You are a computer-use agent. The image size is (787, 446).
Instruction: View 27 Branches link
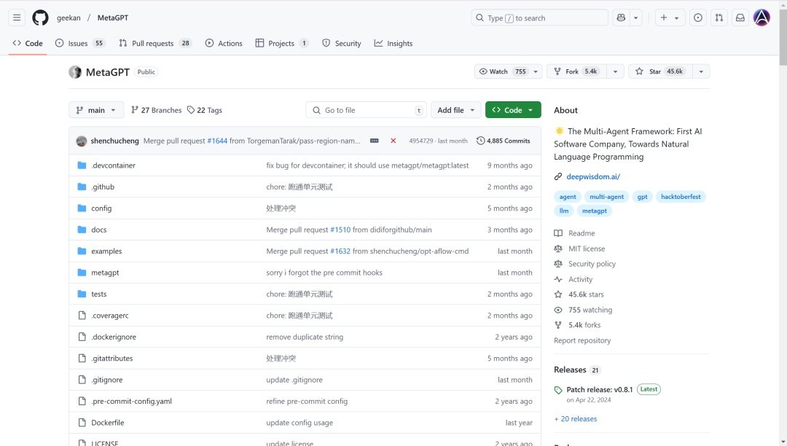tap(157, 110)
